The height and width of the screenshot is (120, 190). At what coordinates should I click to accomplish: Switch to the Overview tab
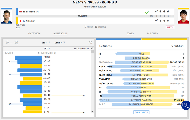(x=34, y=33)
